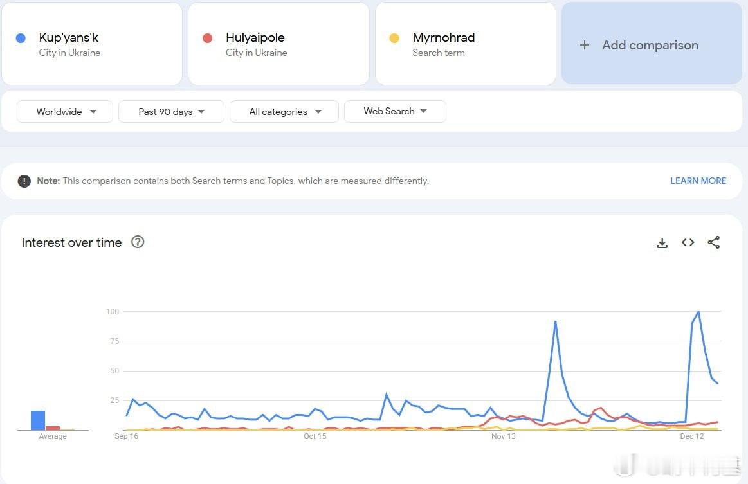
Task: Expand the Worldwide region dropdown
Action: [x=65, y=112]
